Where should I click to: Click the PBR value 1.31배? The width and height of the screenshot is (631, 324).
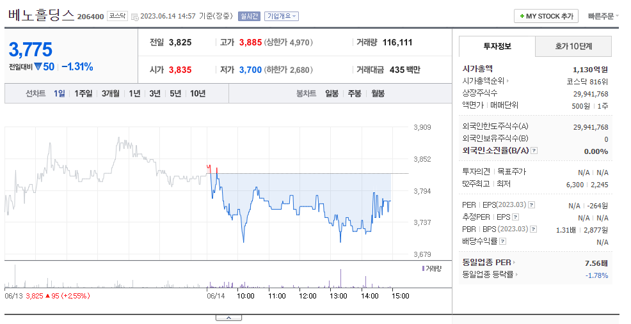[x=566, y=230]
